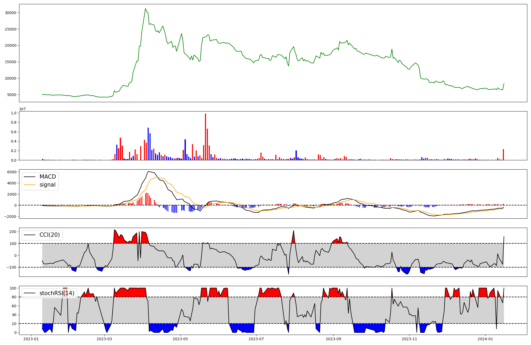Viewport: 531px width, 345px height.
Task: Click the 2023-07 date axis label
Action: (x=256, y=339)
